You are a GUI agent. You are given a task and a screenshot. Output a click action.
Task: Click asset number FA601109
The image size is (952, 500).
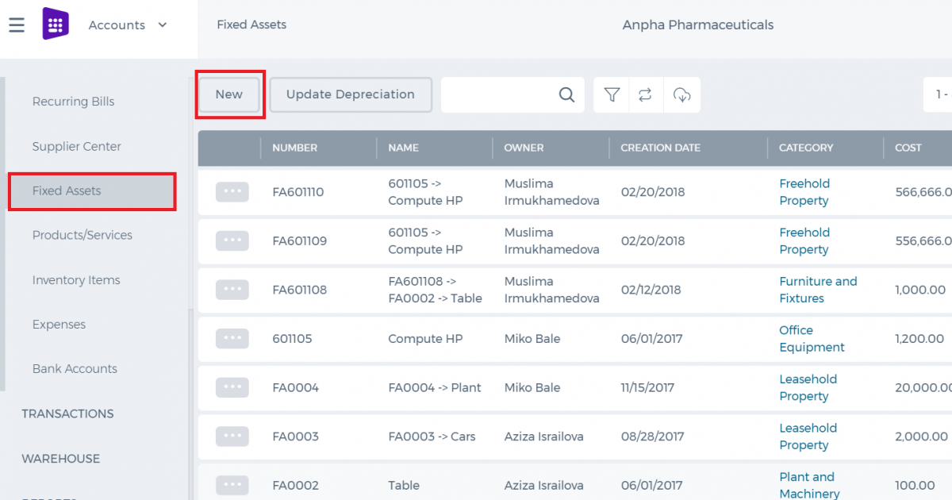pos(299,241)
